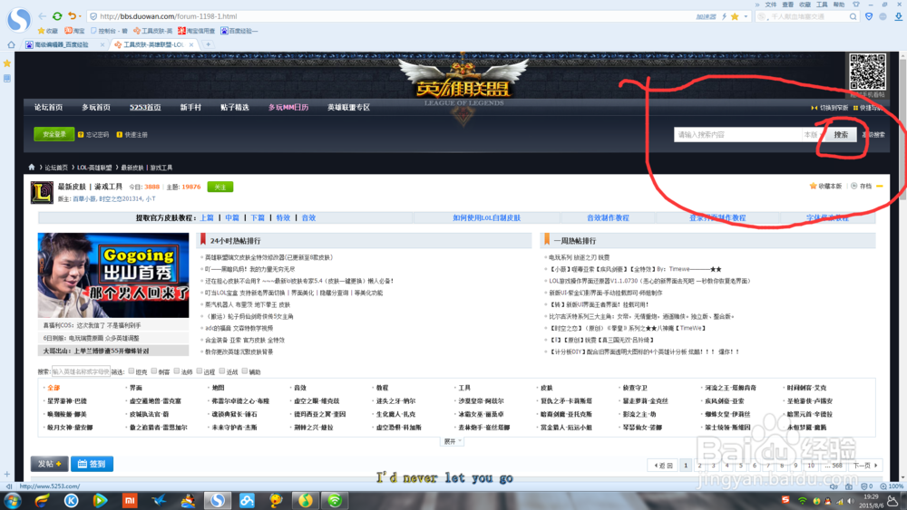Screen dimensions: 907x510
Task: Open the 控制台 bookmark
Action: coord(109,31)
